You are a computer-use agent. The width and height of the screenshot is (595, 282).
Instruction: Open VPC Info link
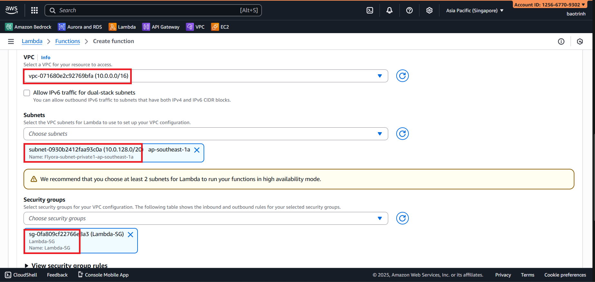46,58
